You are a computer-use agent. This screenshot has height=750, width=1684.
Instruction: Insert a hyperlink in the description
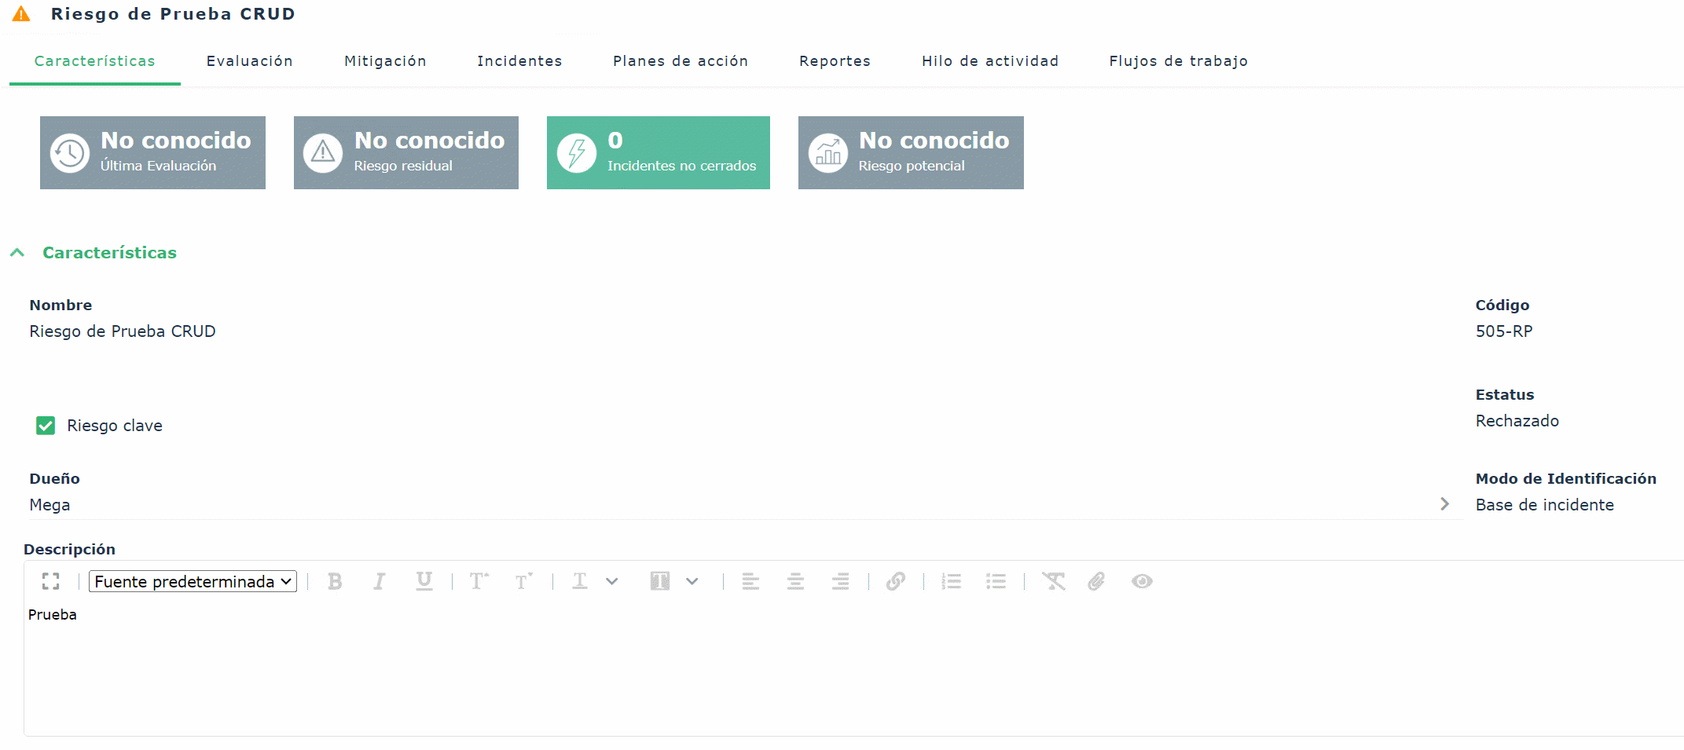coord(896,581)
